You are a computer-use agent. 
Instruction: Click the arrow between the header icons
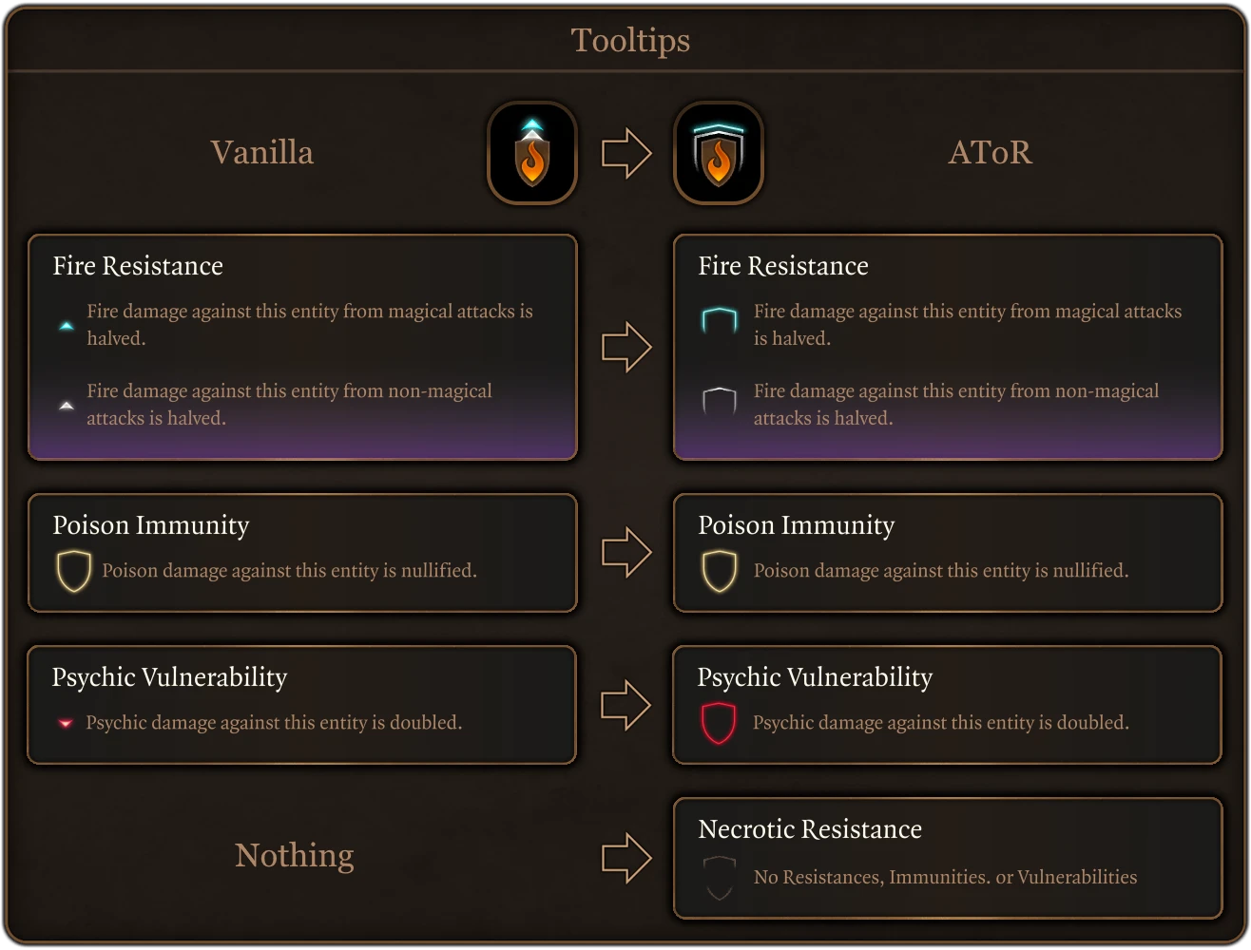tap(626, 153)
